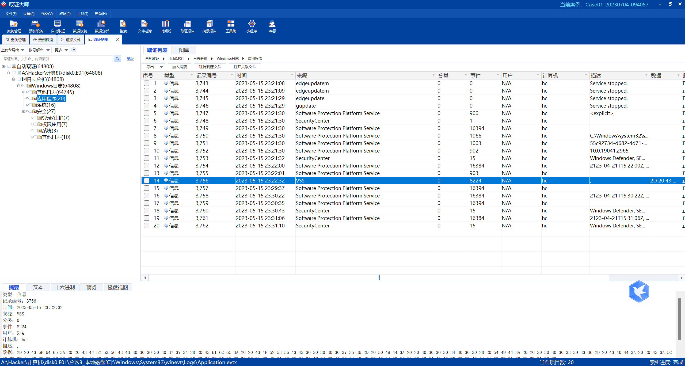The height and width of the screenshot is (366, 685).
Task: Expand the 导出 dropdown arrow
Action: point(161,67)
